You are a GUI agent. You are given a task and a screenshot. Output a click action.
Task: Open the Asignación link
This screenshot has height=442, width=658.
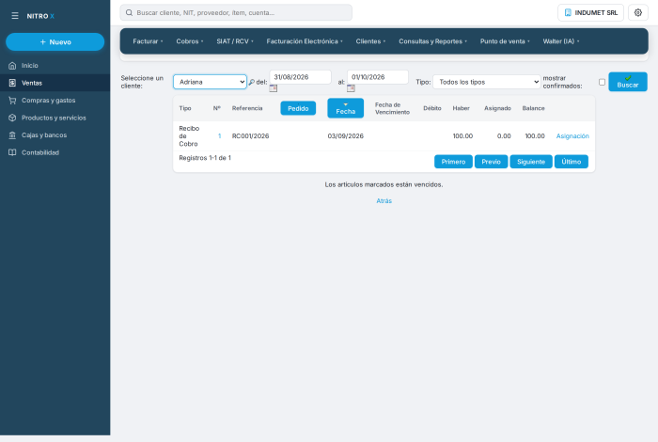(x=572, y=136)
